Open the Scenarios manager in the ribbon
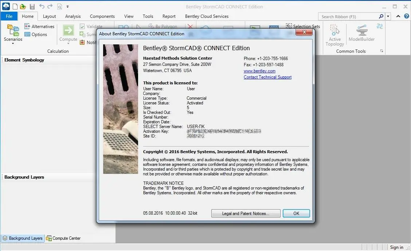Screen dimensions: 411x251 coord(13,32)
